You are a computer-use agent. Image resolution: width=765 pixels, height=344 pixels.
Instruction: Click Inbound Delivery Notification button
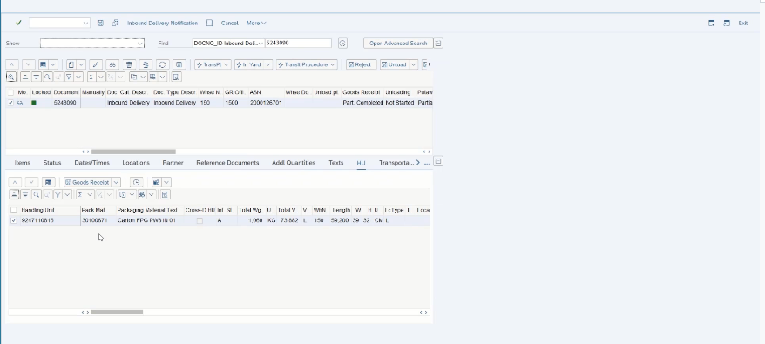(162, 23)
